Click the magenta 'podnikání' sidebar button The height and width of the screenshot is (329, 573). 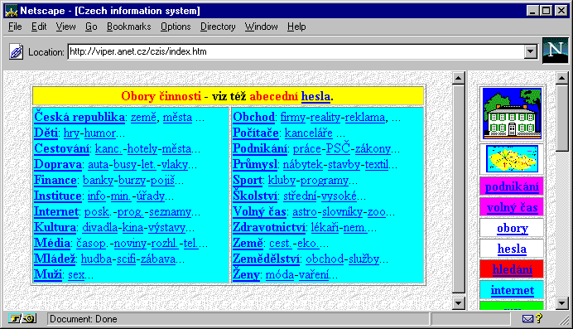(512, 186)
